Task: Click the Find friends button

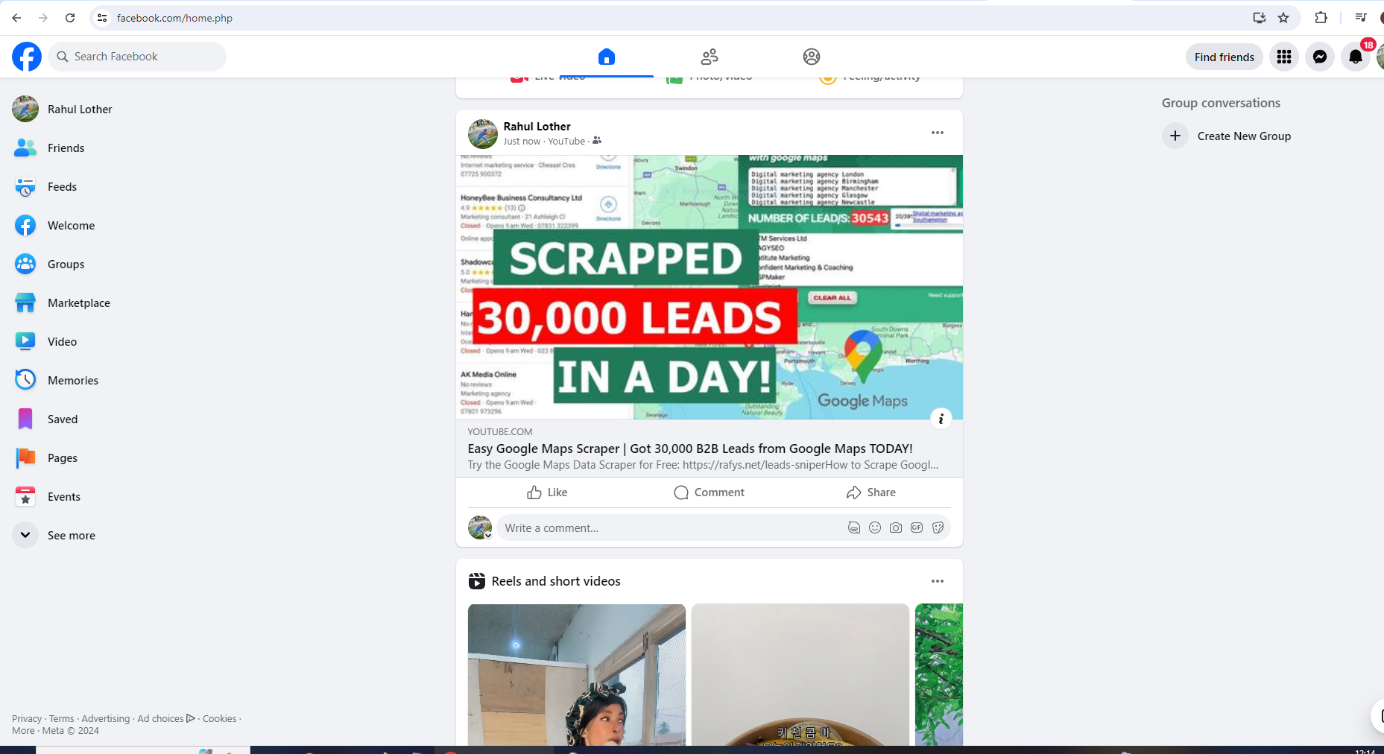Action: (x=1224, y=57)
